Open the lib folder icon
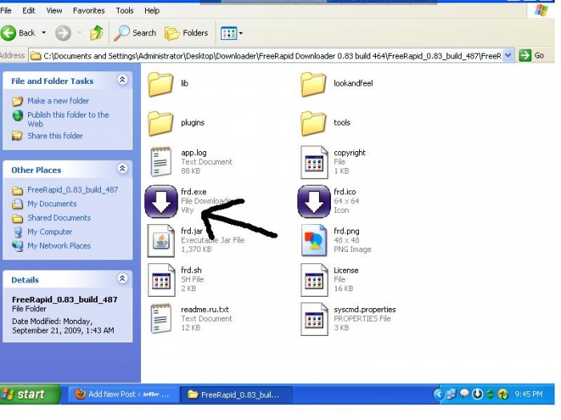 tap(160, 84)
